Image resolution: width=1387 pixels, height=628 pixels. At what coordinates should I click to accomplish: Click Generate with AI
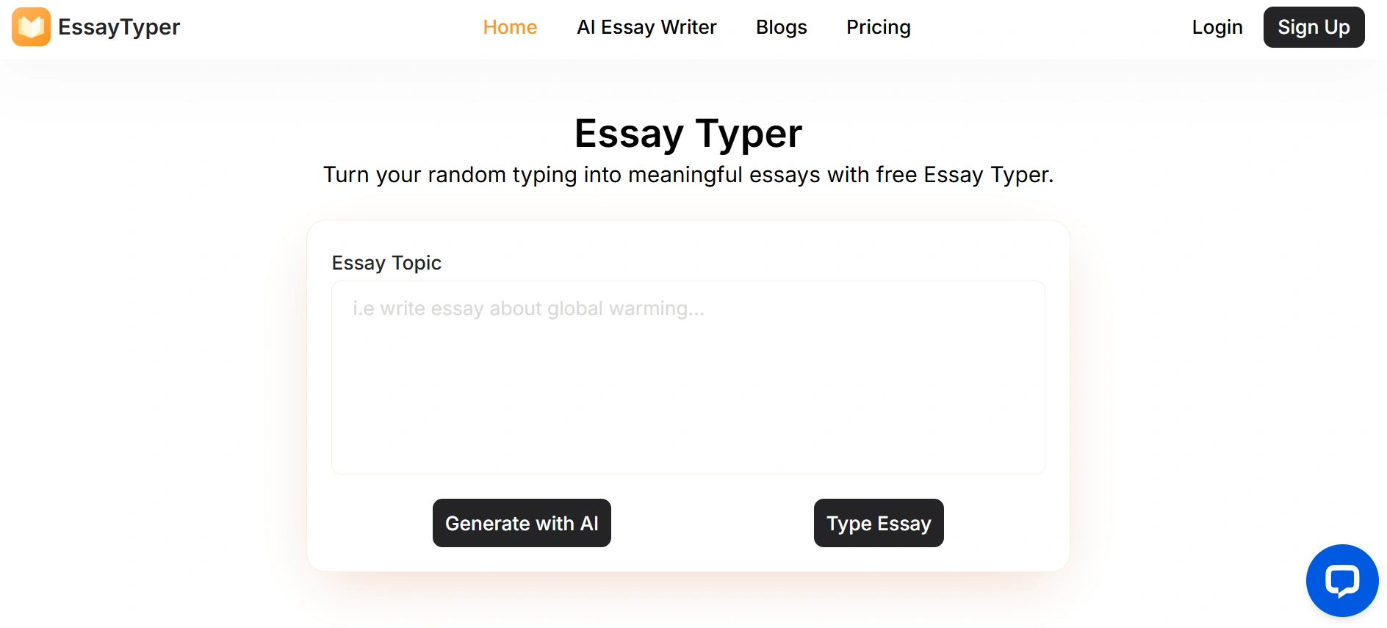click(522, 523)
